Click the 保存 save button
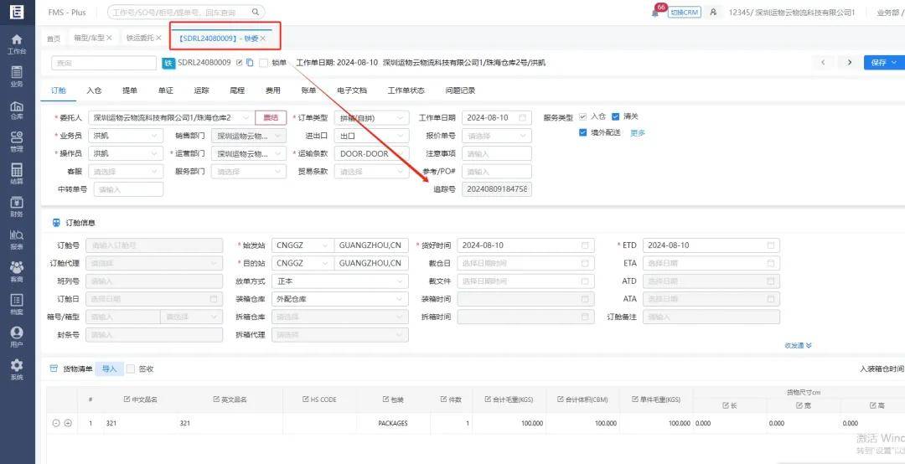Viewport: 905px width, 464px height. point(884,62)
